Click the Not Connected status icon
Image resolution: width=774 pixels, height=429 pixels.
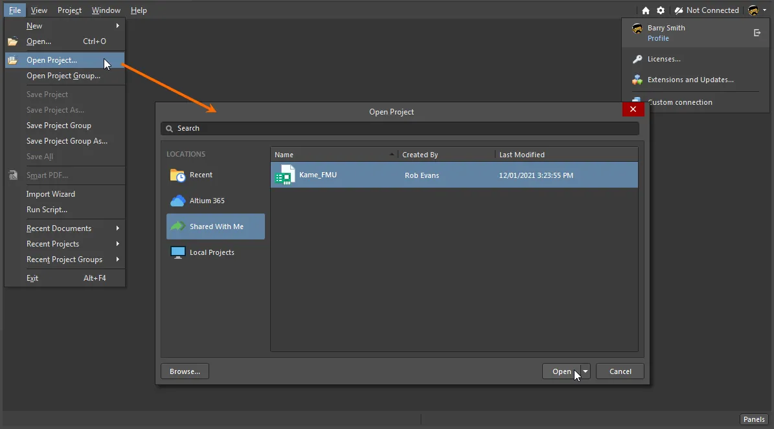(679, 10)
